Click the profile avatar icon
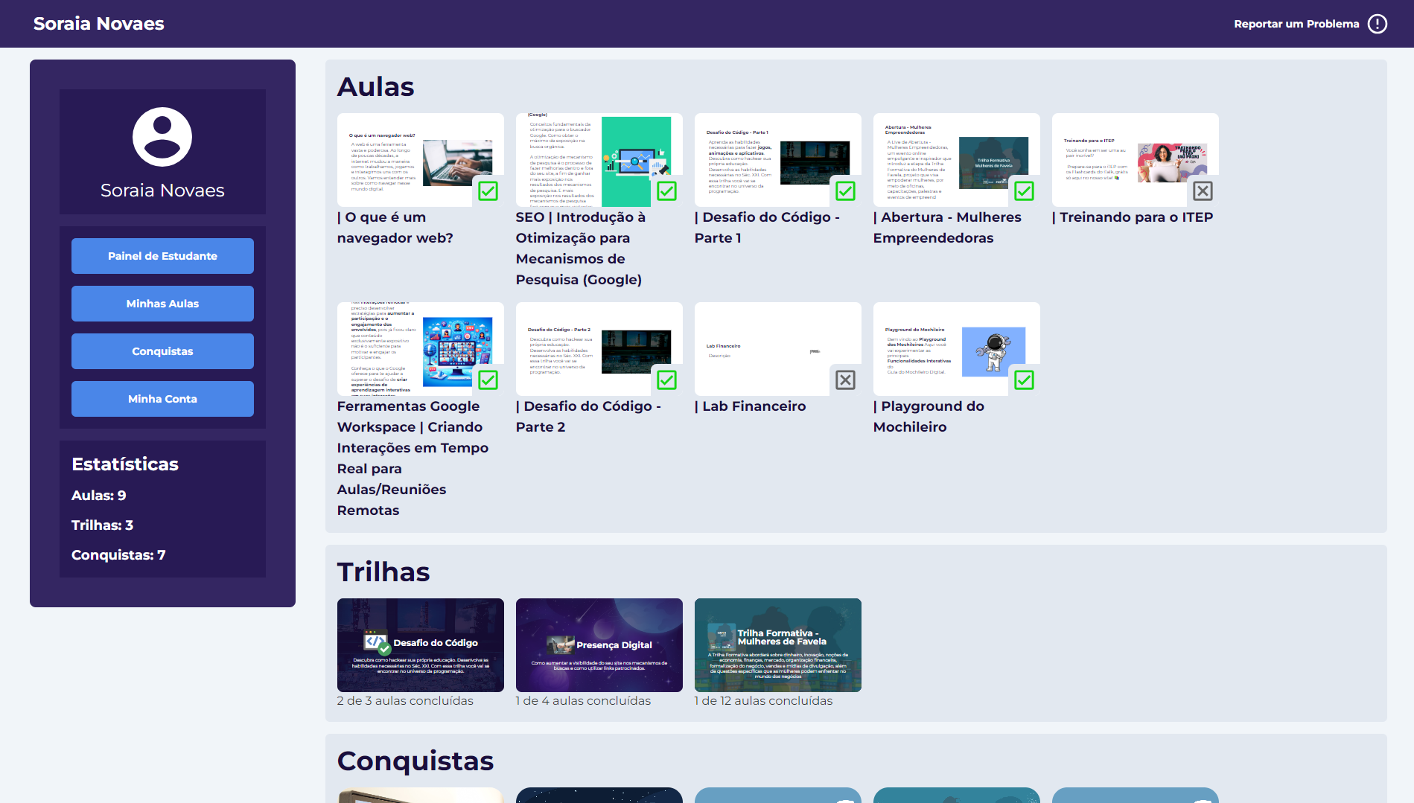1414x803 pixels. pos(162,137)
